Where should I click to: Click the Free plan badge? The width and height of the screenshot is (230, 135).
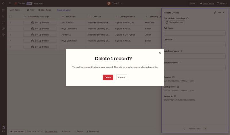tap(29, 3)
